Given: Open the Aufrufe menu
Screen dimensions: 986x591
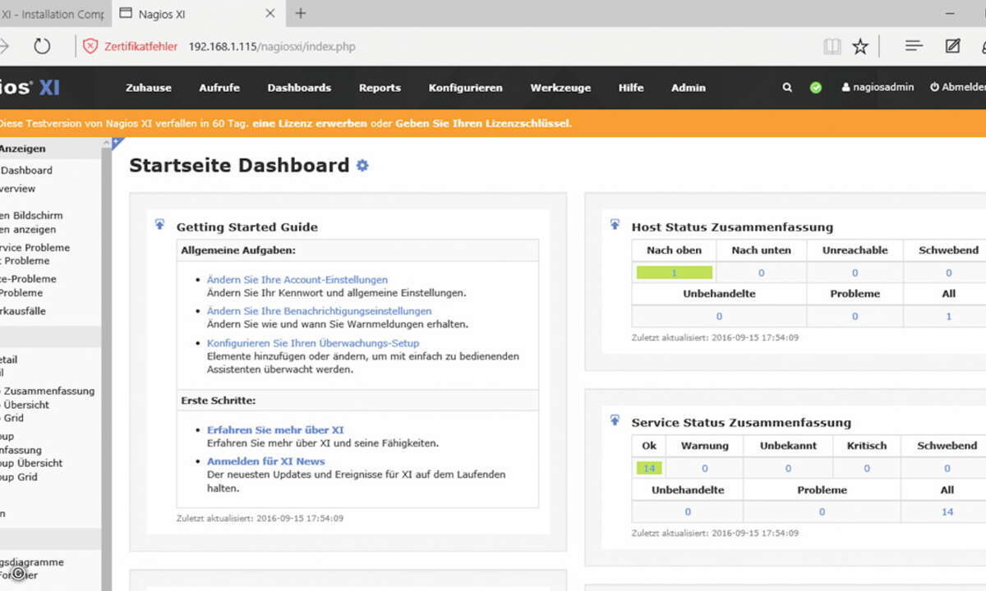Looking at the screenshot, I should 219,88.
